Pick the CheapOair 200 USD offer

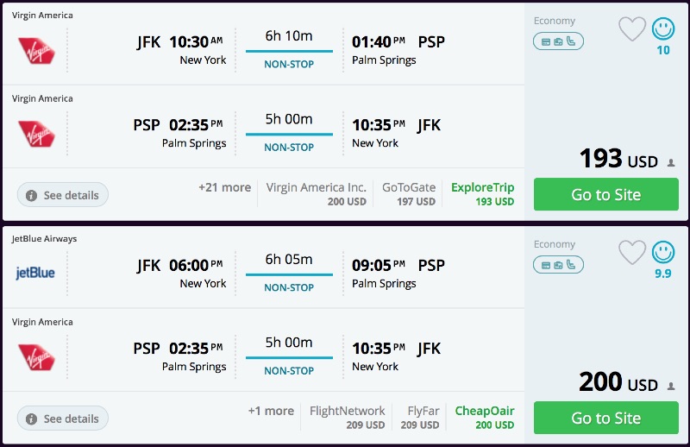484,418
